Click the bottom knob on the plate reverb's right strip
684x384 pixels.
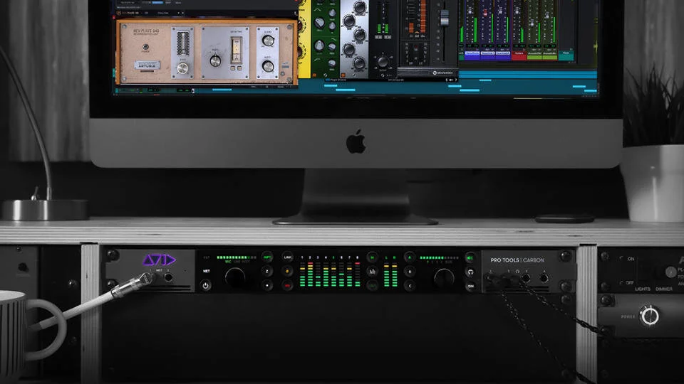point(268,66)
